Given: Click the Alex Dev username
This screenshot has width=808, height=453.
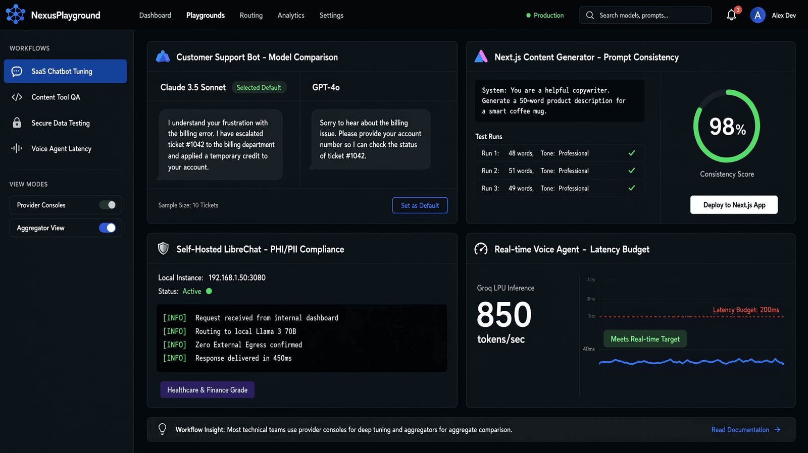Looking at the screenshot, I should (784, 15).
